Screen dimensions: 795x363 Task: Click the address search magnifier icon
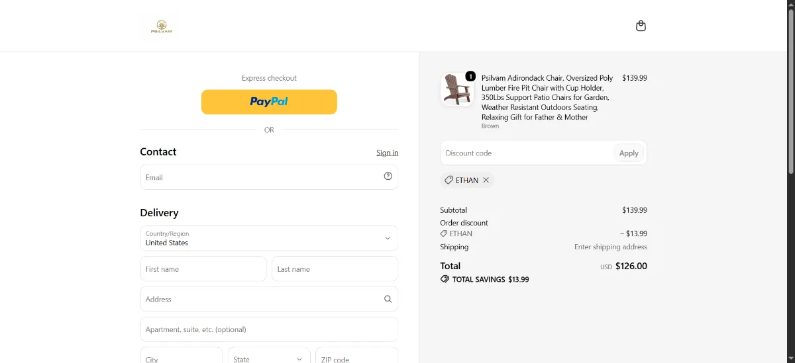tap(388, 299)
